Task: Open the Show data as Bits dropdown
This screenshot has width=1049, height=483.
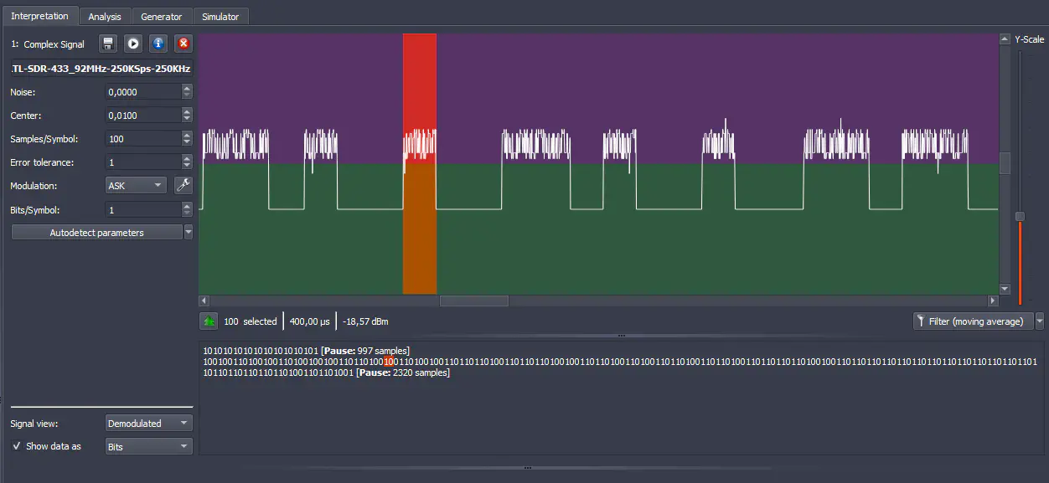Action: coord(148,447)
